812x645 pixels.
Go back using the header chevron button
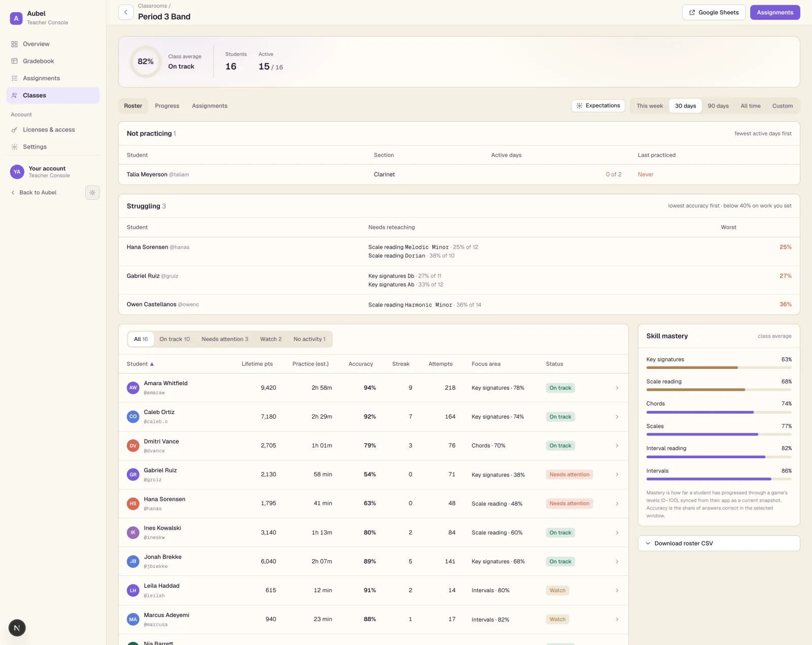125,12
